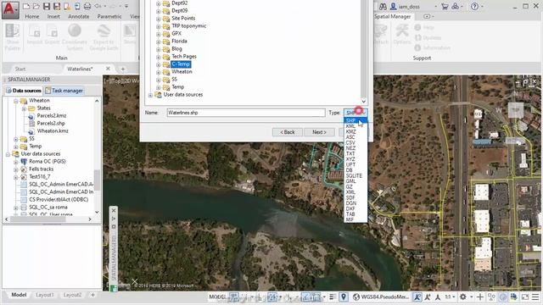Click the < Back button

(x=288, y=132)
